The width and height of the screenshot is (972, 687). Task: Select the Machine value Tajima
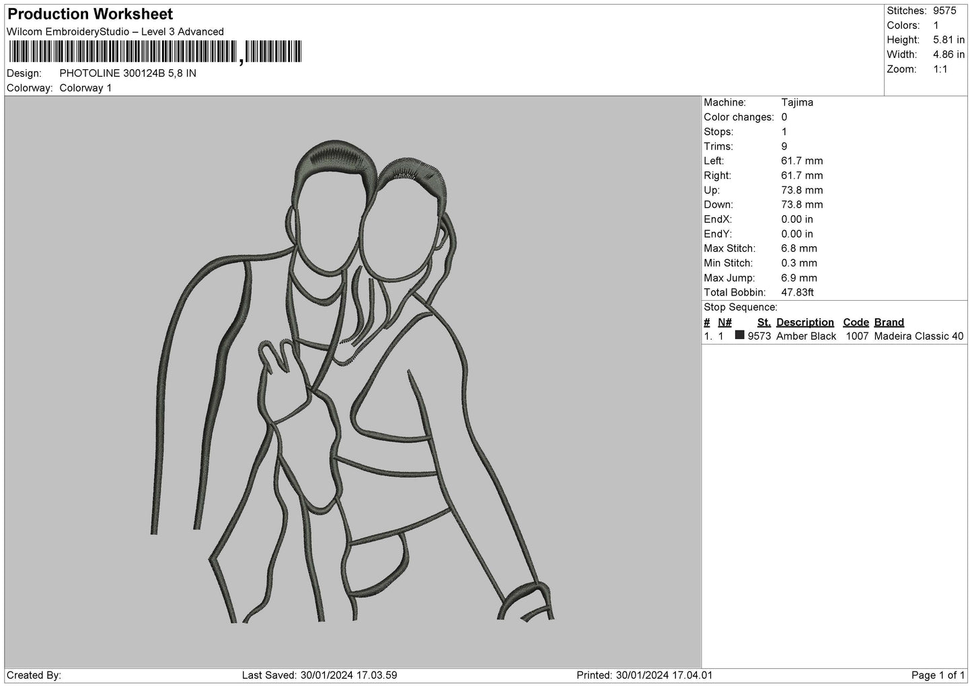click(x=797, y=103)
